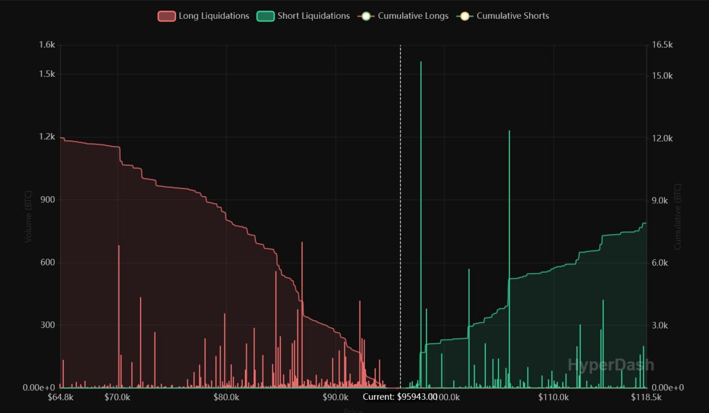
Task: Click the $64.8k label on price axis
Action: click(60, 397)
